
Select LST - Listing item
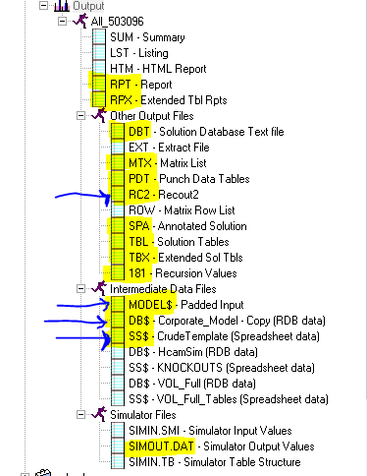point(139,53)
